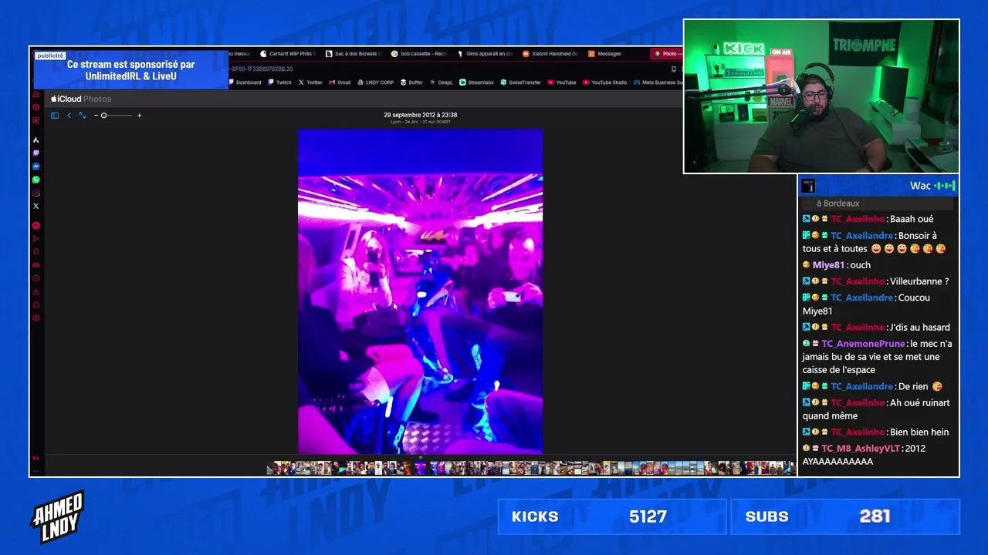Open WhatsApp in the browser sidebar
This screenshot has width=988, height=555.
pyautogui.click(x=36, y=180)
